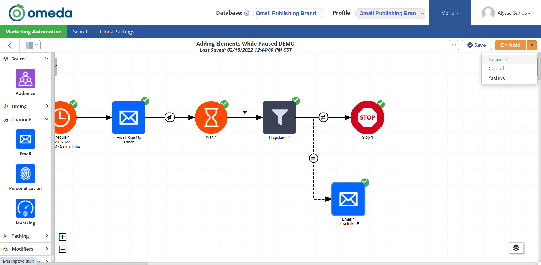Choose Archive from the status menu
This screenshot has width=541, height=265.
[x=497, y=78]
